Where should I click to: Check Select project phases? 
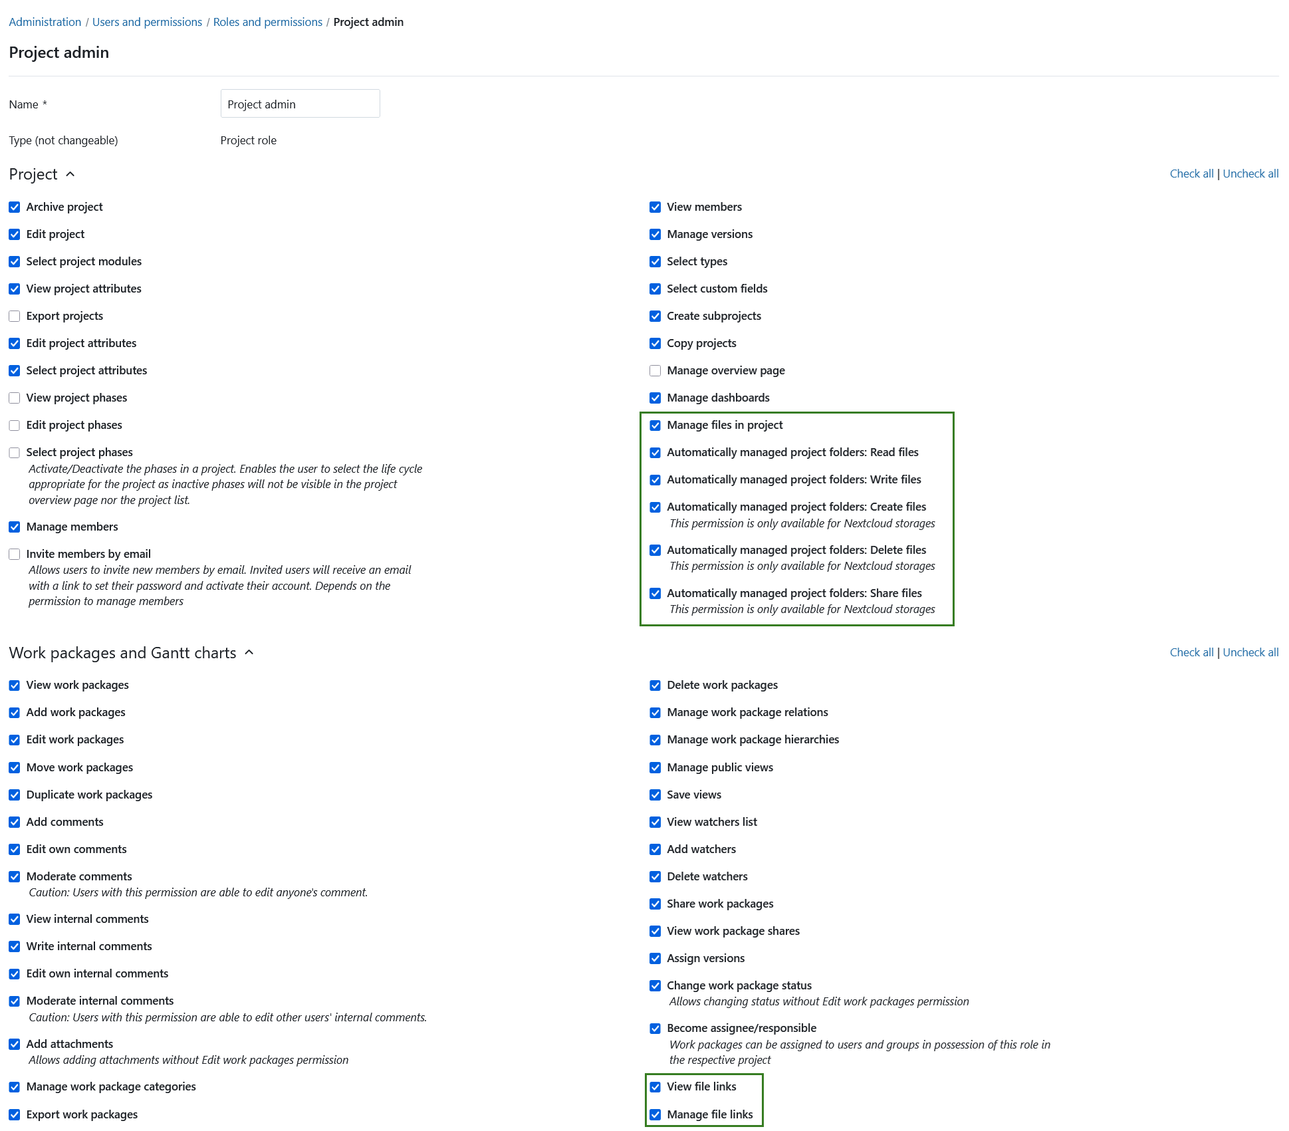pos(15,452)
